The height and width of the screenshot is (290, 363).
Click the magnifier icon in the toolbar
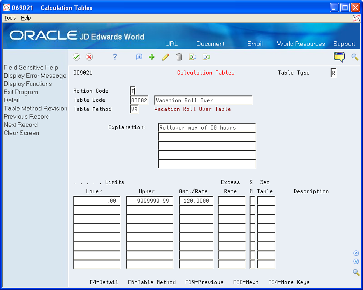click(x=355, y=57)
